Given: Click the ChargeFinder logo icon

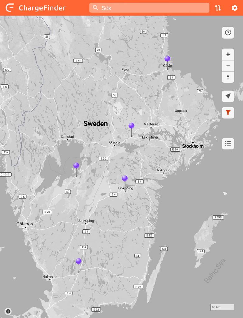Looking at the screenshot, I should 10,8.
